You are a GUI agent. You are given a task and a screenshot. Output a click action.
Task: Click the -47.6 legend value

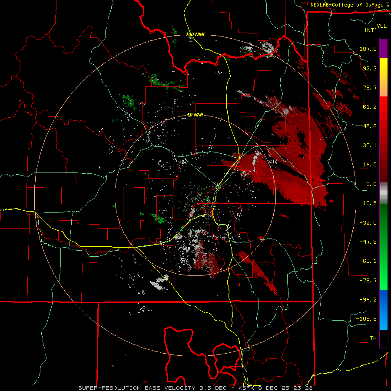pyautogui.click(x=368, y=242)
